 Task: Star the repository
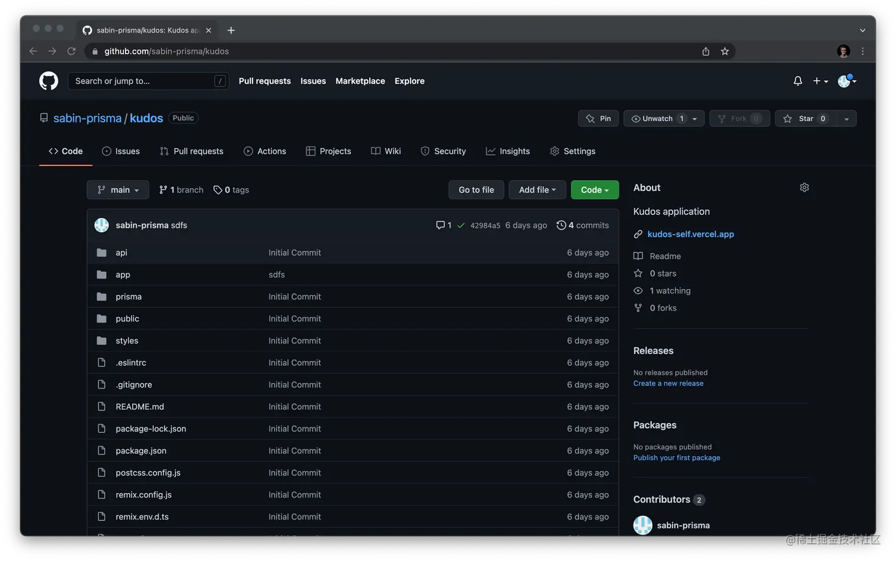806,119
